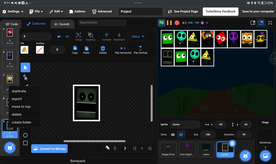Click the striped icon beside the moon toggle
276x164 pixels.
tap(115, 148)
